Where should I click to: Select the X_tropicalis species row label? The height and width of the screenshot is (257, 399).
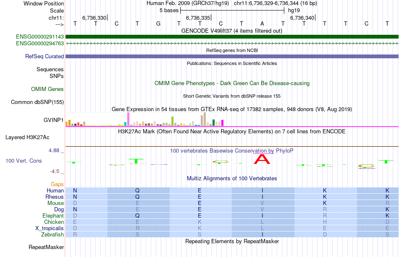tap(50, 228)
